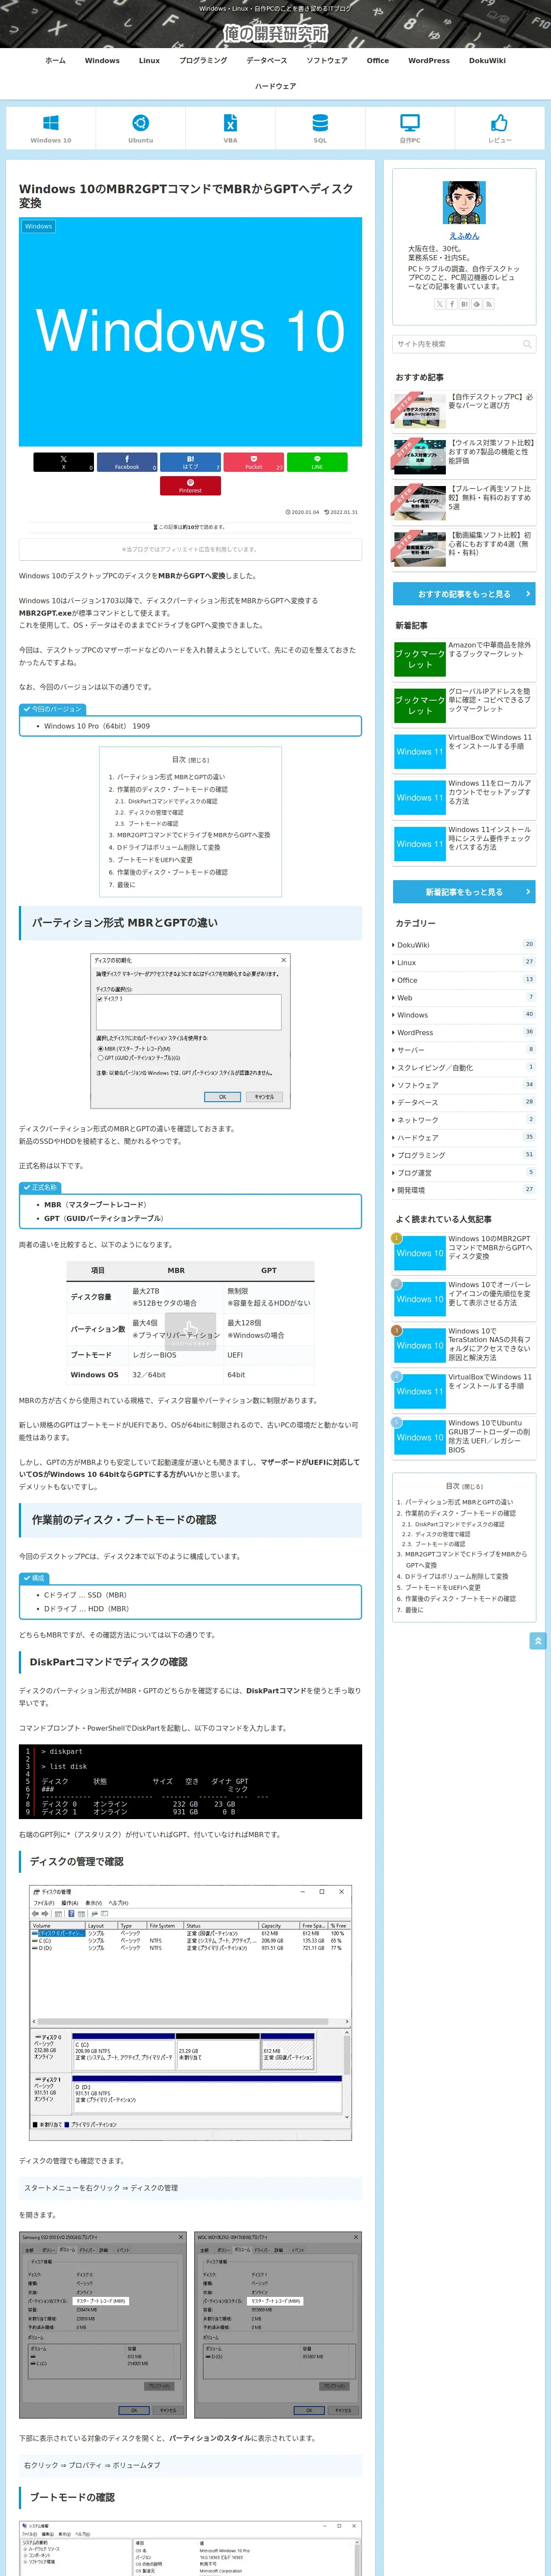551x2576 pixels.
Task: Open Windows in top navigation menu
Action: point(102,61)
